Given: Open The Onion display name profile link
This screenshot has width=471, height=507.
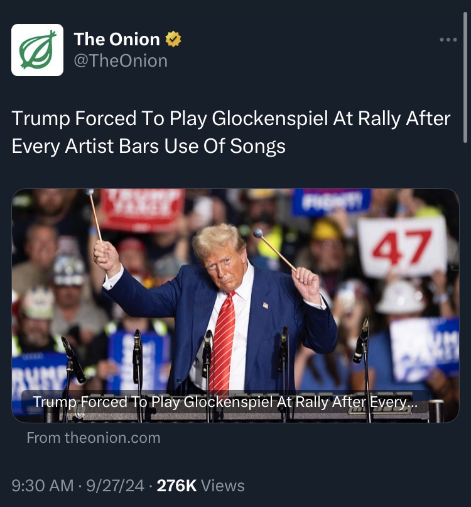Looking at the screenshot, I should [117, 39].
